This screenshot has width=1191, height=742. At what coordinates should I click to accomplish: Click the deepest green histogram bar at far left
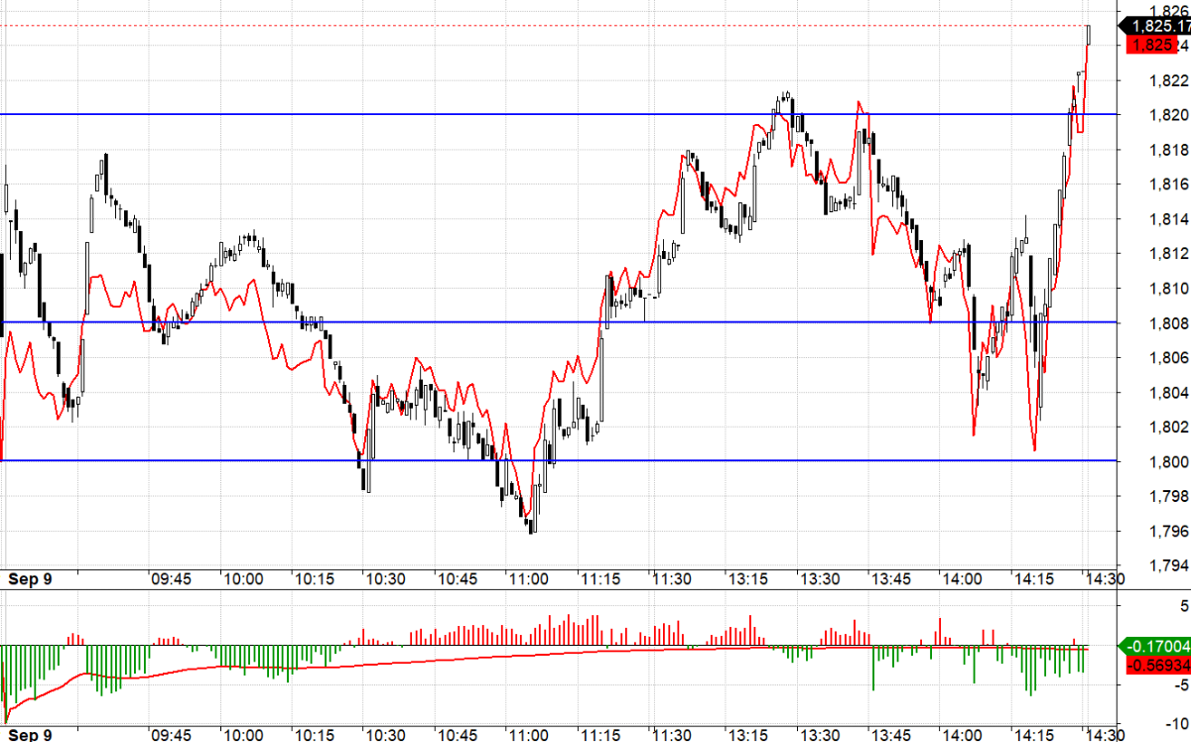click(x=3, y=684)
